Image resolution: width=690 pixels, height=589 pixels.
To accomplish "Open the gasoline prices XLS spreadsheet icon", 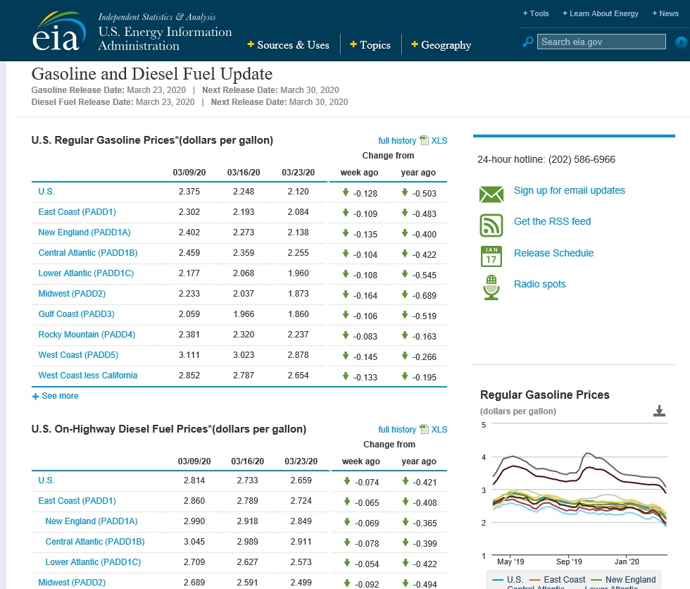I will click(x=424, y=140).
